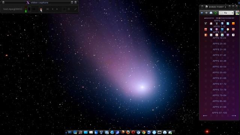The width and height of the screenshot is (240, 135).
Task: Select APPS 55-60 entry
Action: (x=219, y=72)
